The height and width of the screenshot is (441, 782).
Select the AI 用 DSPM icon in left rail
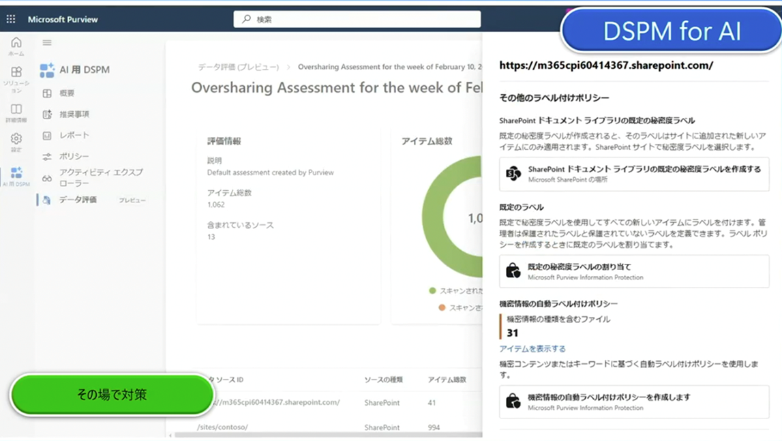[x=16, y=172]
